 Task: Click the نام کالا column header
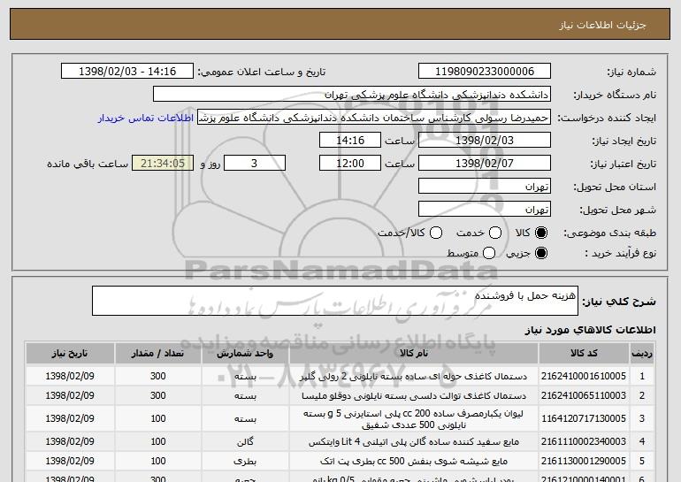[x=414, y=354]
